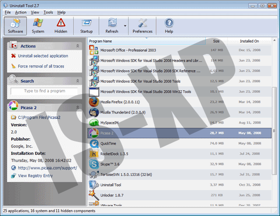The image size is (280, 216).
Task: Click the '147 MB' size of Microsoft Office
Action: [x=216, y=50]
